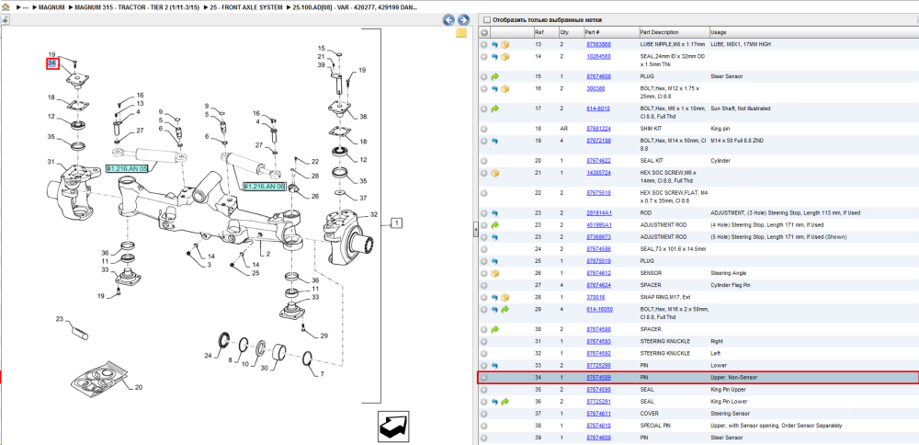The width and height of the screenshot is (919, 445).
Task: Select callout 32 on the left knuckle
Action: 374,214
